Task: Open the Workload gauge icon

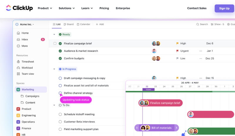Action: (18, 68)
